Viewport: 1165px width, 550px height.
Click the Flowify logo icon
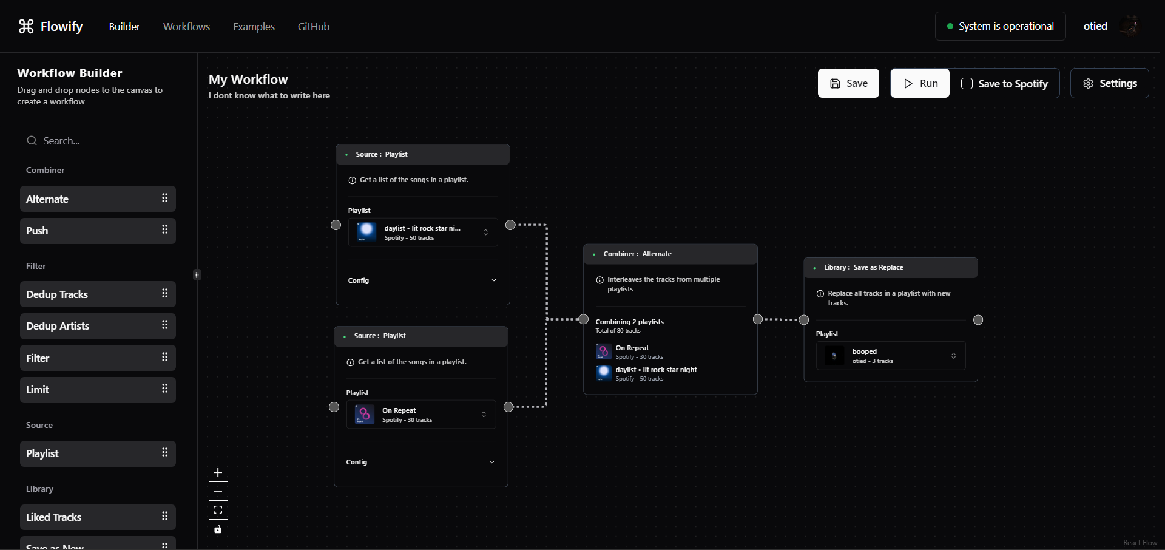pyautogui.click(x=26, y=26)
